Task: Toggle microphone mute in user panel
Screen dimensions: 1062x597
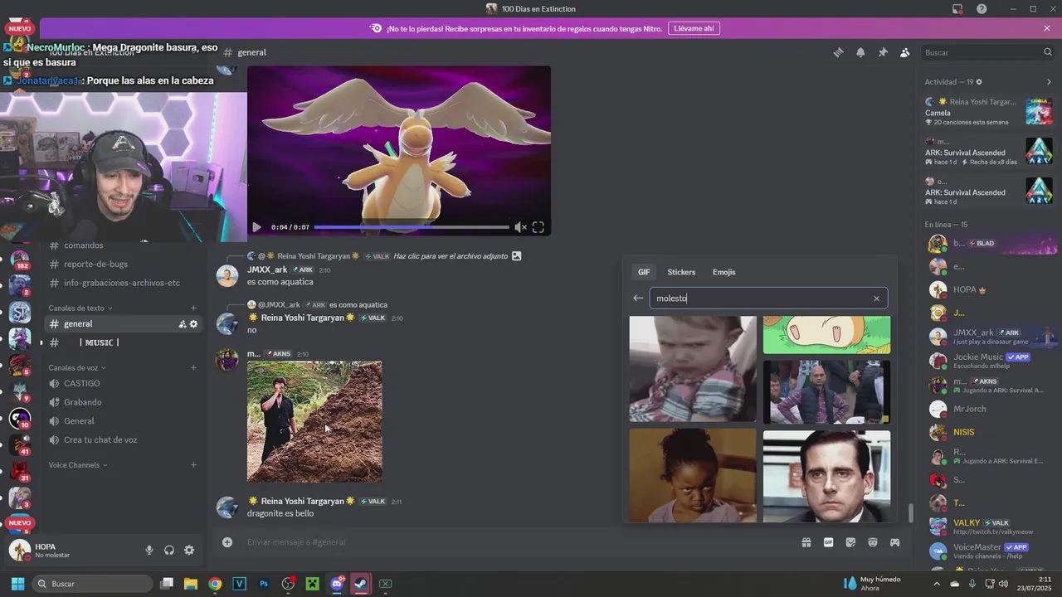Action: [149, 550]
